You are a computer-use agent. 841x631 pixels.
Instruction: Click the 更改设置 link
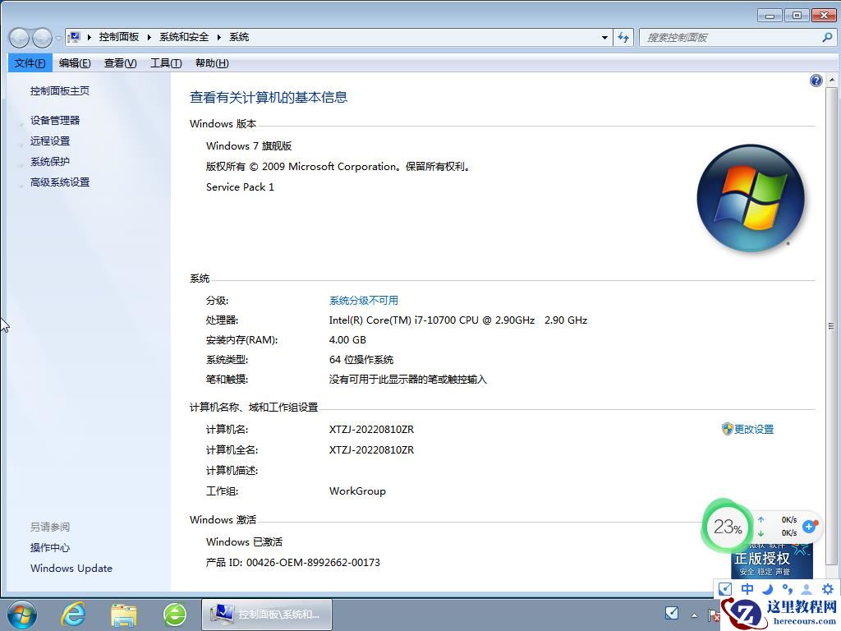754,428
